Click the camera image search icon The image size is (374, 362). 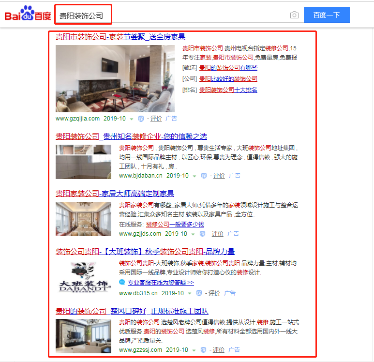(x=294, y=15)
